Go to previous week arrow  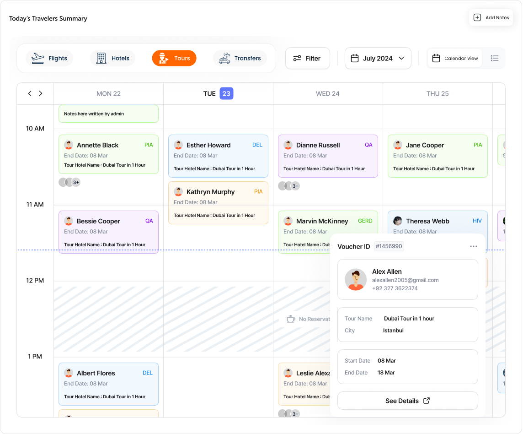30,93
